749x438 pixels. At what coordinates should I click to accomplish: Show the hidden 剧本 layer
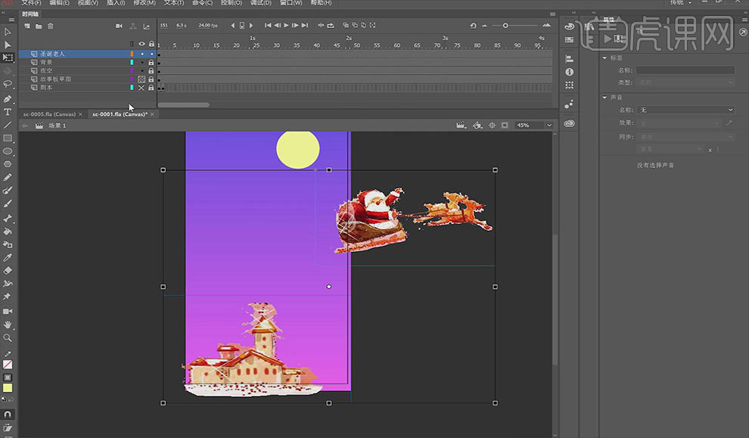click(x=141, y=88)
